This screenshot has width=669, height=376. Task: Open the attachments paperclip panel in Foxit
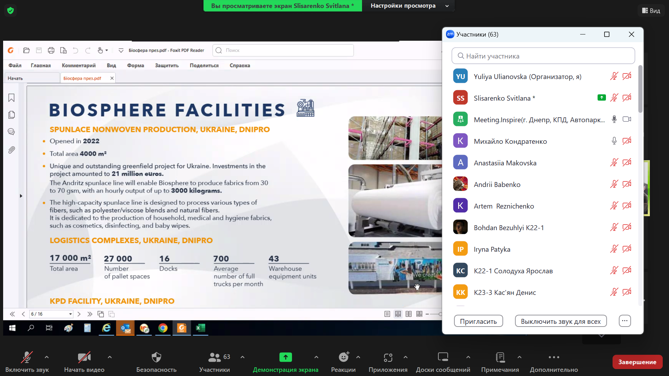click(11, 150)
